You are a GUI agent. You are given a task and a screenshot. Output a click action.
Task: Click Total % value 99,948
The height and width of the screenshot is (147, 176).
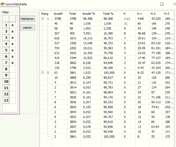108,131
